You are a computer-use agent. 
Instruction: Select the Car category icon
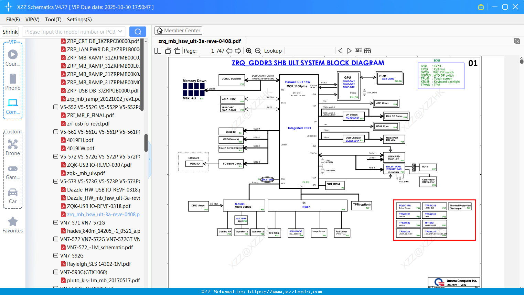point(13,196)
